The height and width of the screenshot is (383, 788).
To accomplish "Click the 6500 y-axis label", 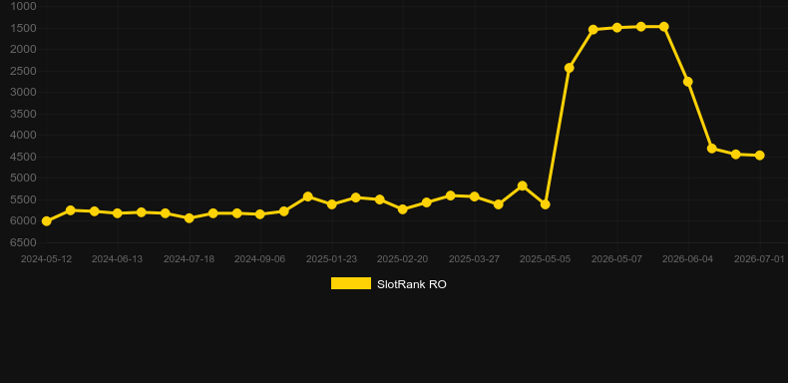I will click(24, 242).
